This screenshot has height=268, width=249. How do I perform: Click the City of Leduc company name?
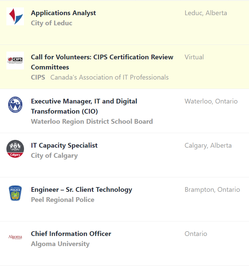52,23
